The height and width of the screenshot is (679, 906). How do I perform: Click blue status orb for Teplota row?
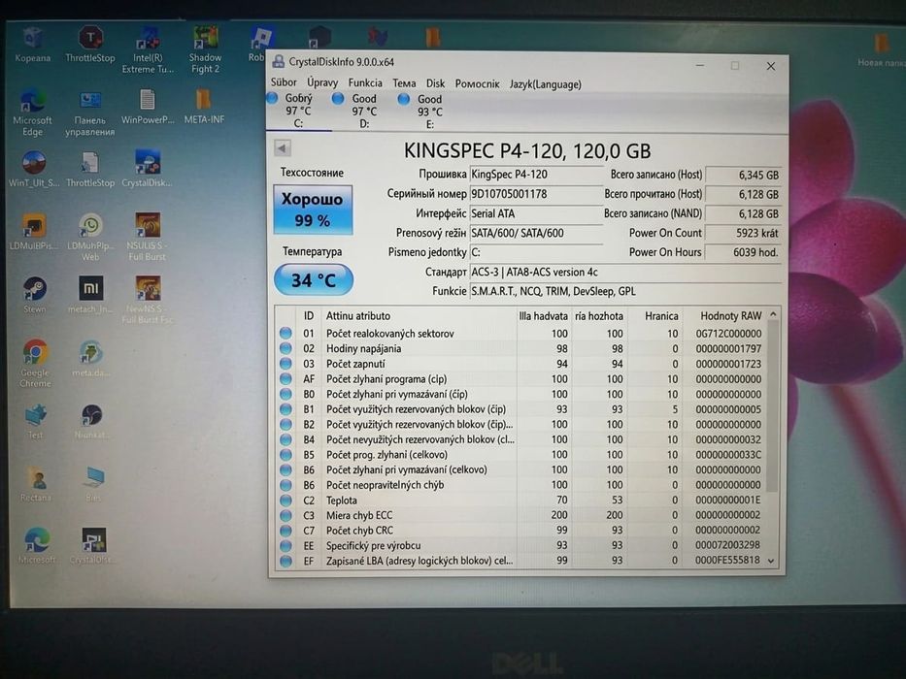point(285,500)
